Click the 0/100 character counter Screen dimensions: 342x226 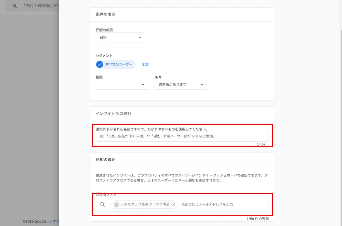261,144
